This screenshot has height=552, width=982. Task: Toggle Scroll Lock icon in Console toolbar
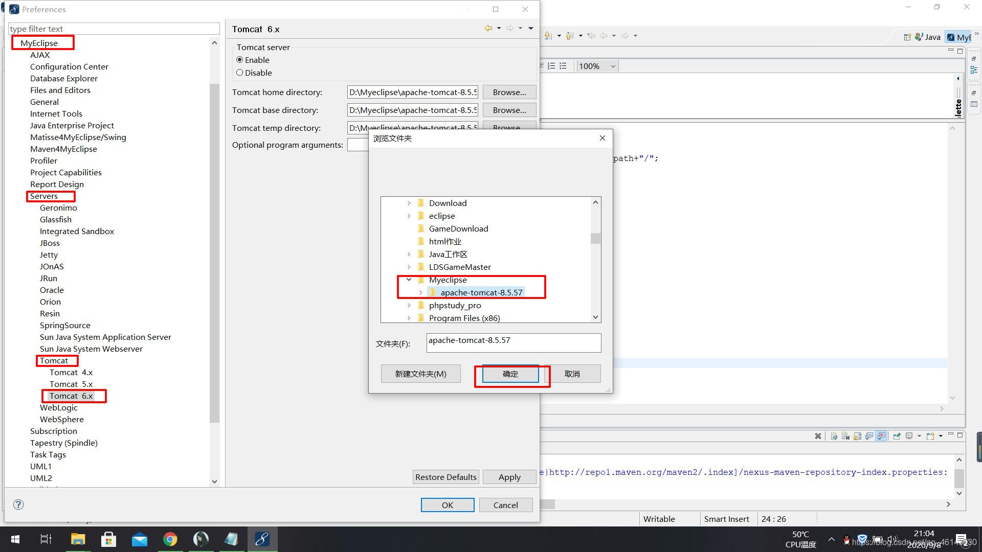click(857, 436)
